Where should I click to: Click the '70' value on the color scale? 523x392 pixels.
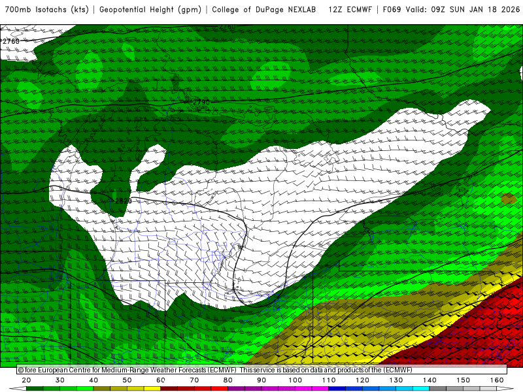(x=194, y=380)
